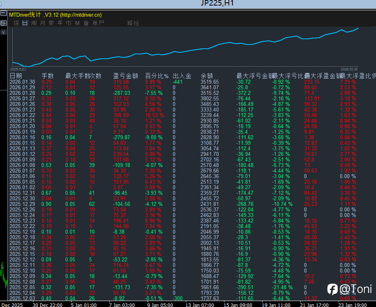The height and width of the screenshot is (307, 376).
Task: Click the -279.87 loss amount
Action: (x=122, y=138)
